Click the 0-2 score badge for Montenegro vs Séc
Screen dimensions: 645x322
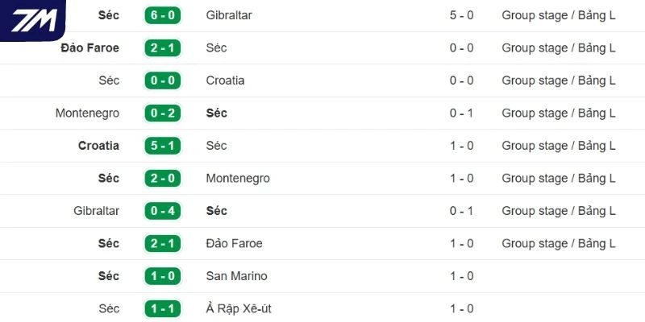pyautogui.click(x=161, y=114)
